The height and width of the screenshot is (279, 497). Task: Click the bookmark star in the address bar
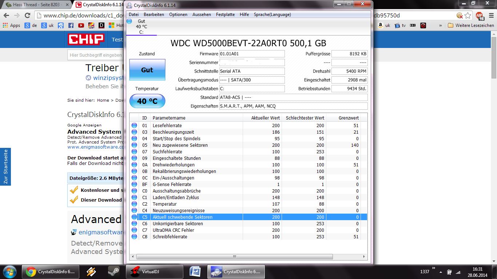point(468,15)
